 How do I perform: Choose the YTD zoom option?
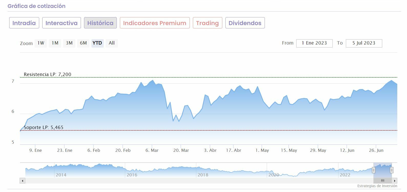97,43
